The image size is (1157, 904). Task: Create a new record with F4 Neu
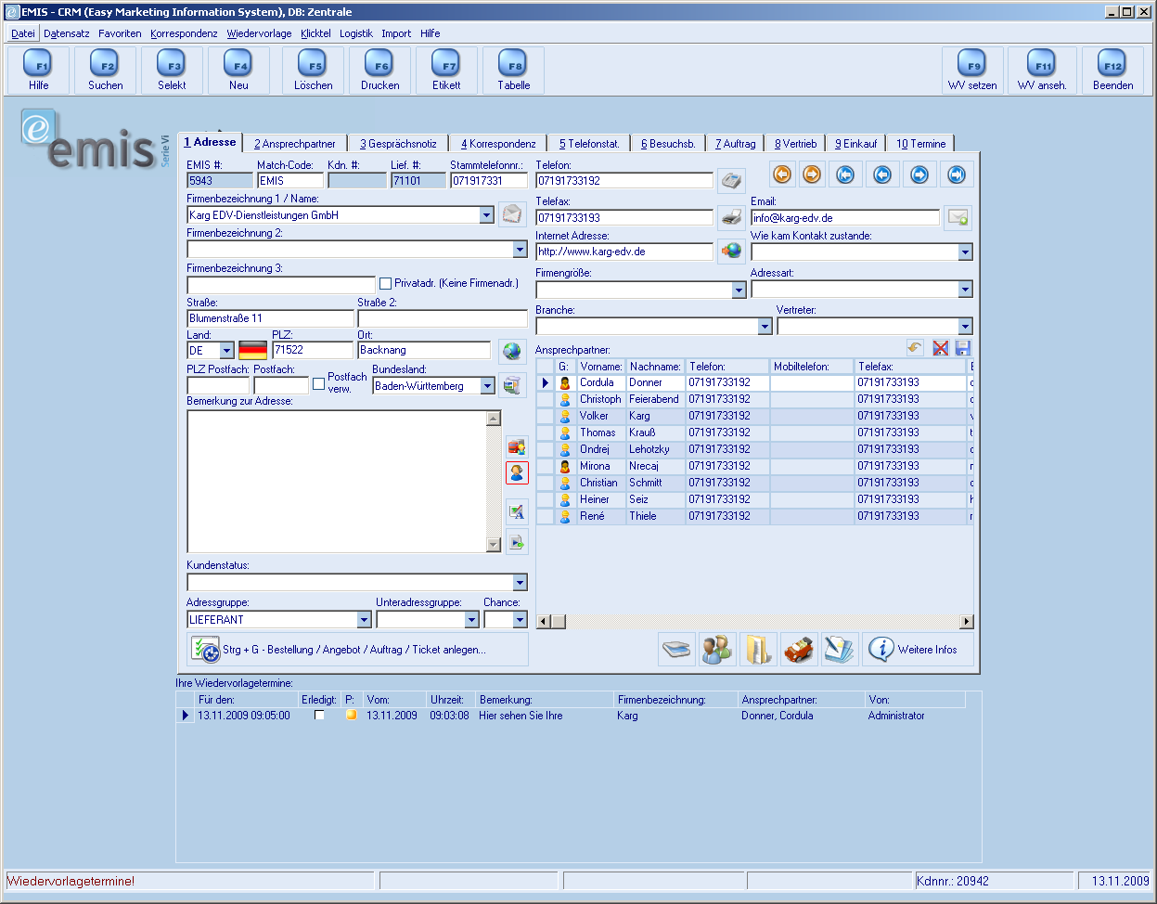[238, 71]
